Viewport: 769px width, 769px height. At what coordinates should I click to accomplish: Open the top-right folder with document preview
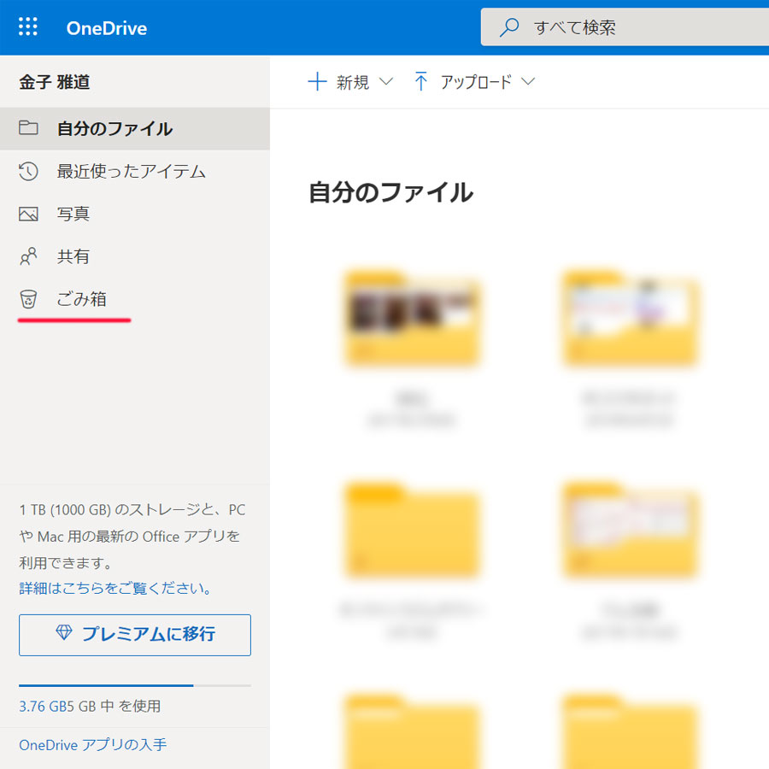tap(631, 319)
